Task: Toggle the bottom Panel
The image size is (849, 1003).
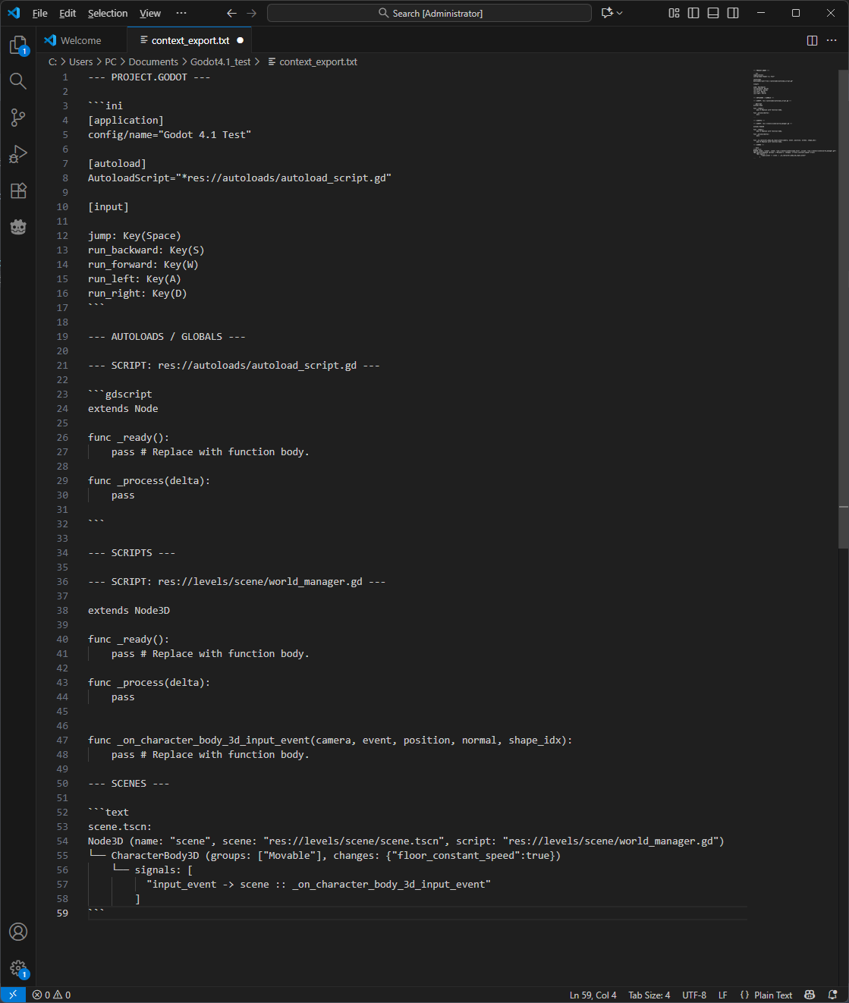Action: click(x=713, y=13)
